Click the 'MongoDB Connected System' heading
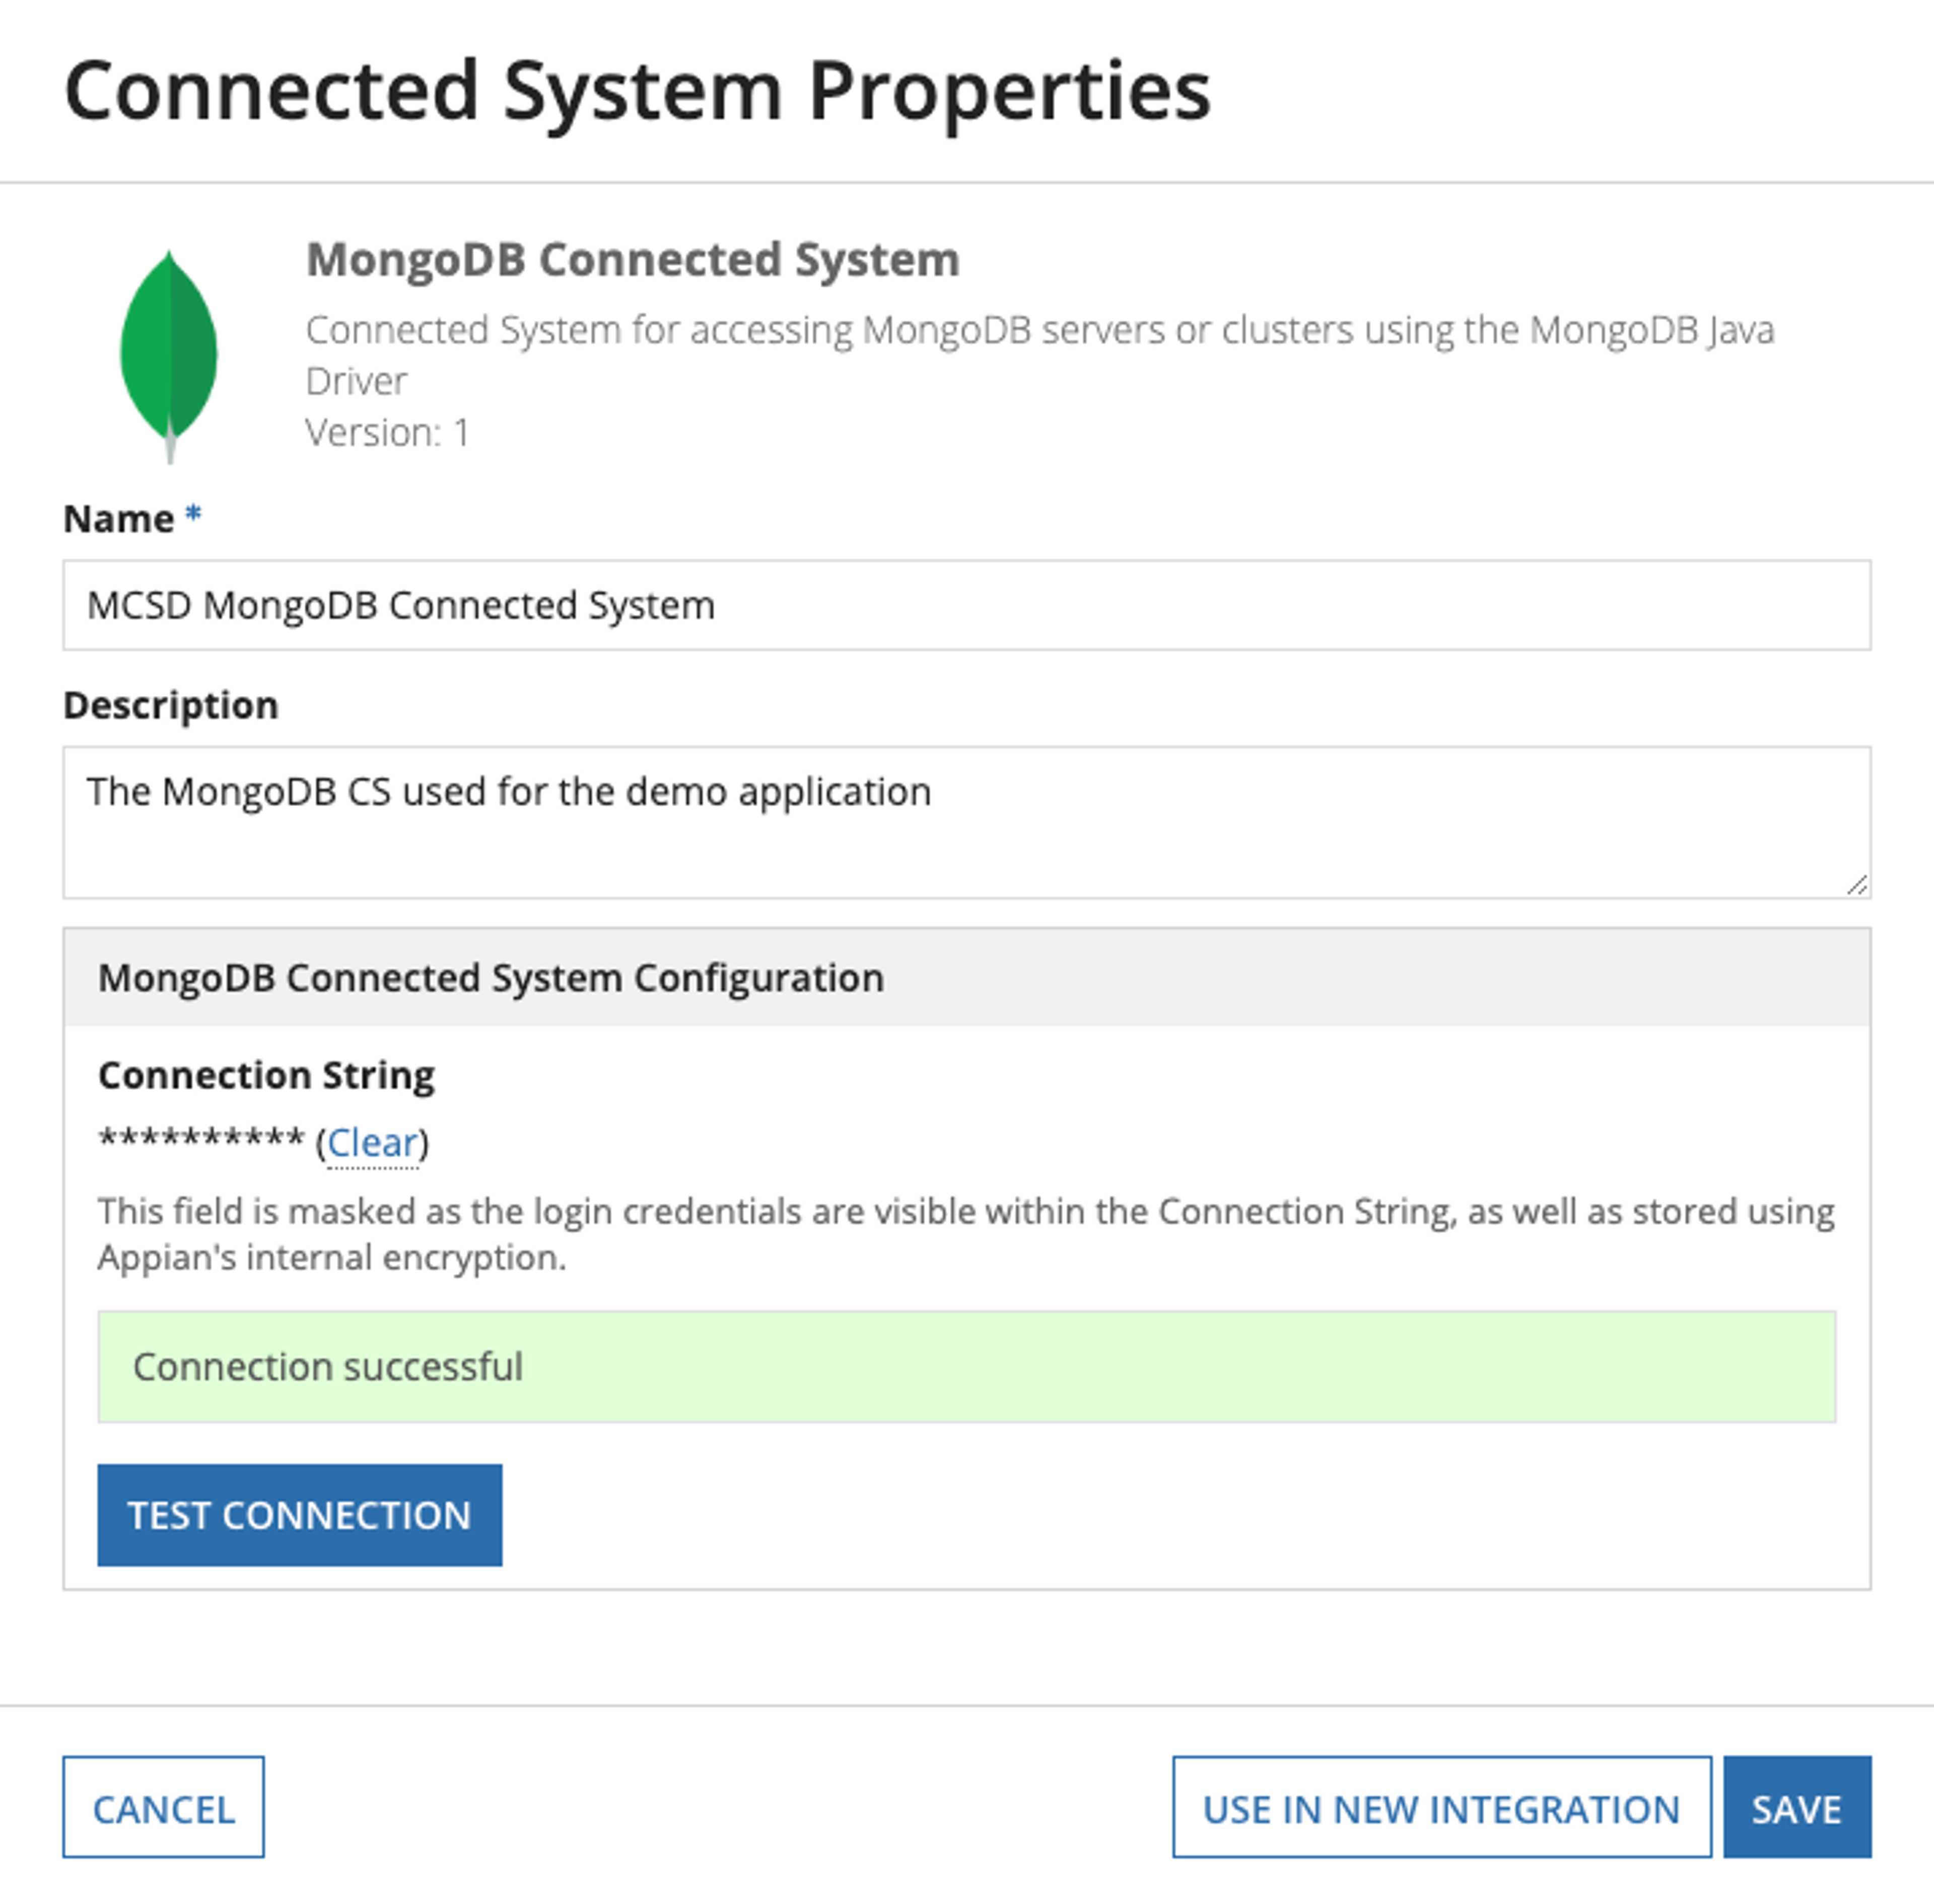The height and width of the screenshot is (1904, 1934). 632,260
